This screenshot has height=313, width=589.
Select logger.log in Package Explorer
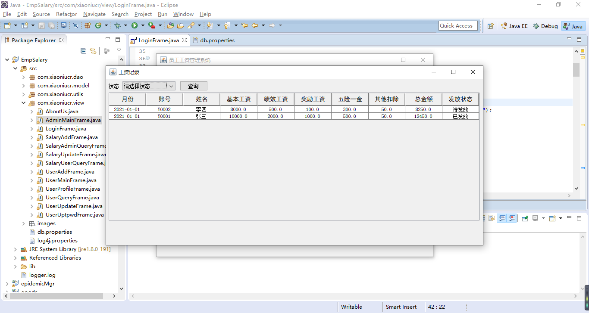(x=42, y=275)
